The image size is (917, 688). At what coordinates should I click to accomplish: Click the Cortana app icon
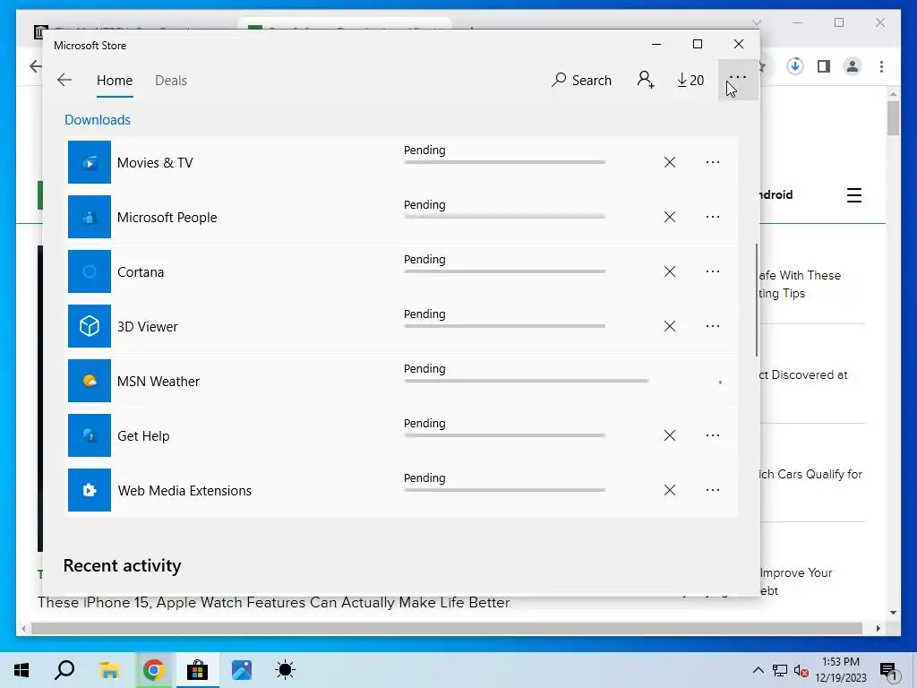pyautogui.click(x=90, y=271)
